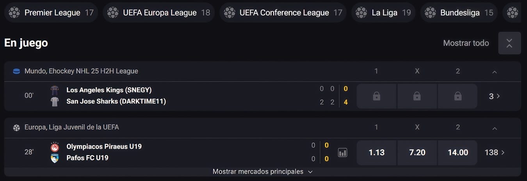This screenshot has height=181, width=527.
Task: Open all 138 markets for Olympiacos match
Action: tap(495, 153)
